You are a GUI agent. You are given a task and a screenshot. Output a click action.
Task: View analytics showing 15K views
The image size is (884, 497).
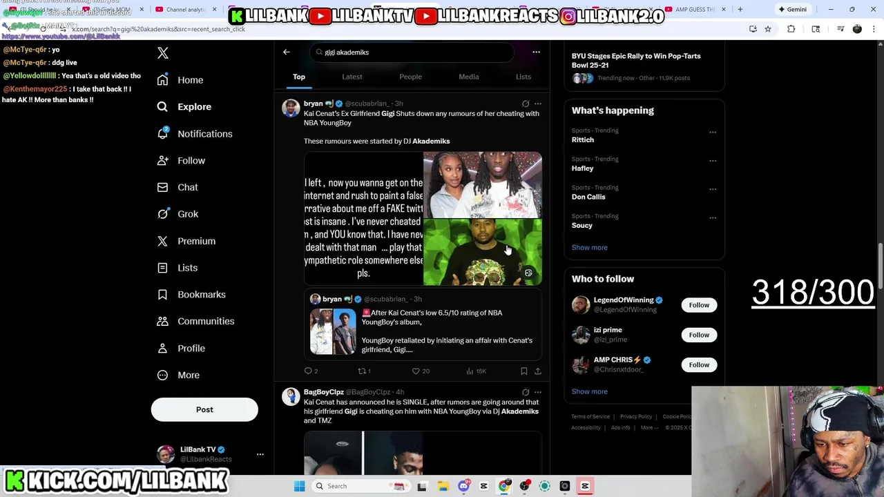477,371
